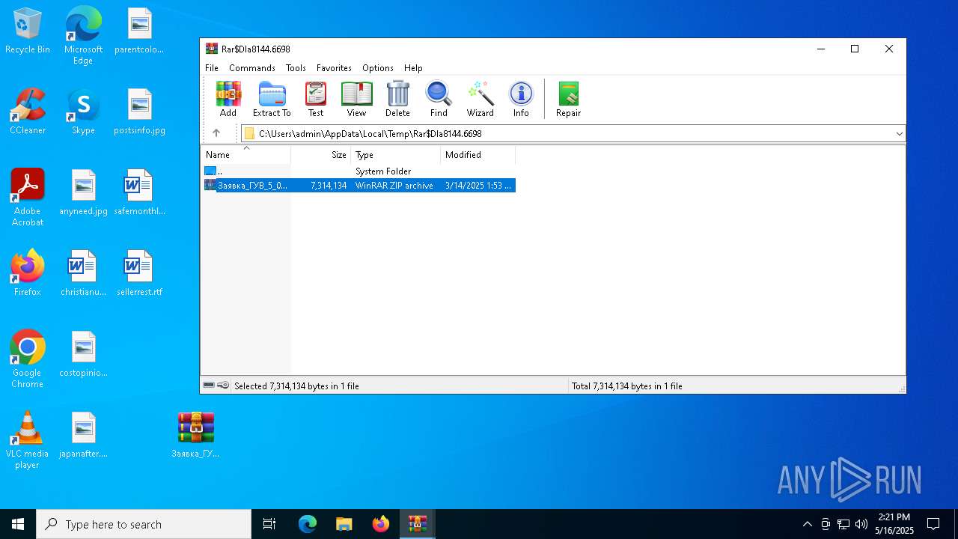The height and width of the screenshot is (539, 958).
Task: Open the Extract To tool
Action: click(x=272, y=99)
